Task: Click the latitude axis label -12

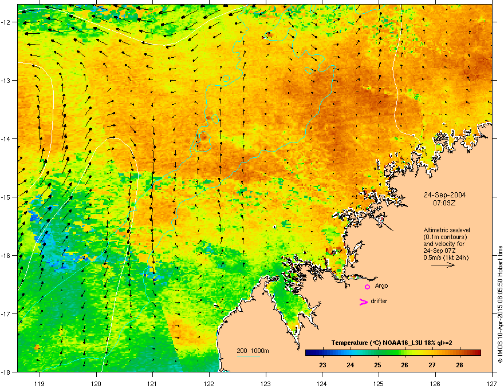Action: [6, 22]
